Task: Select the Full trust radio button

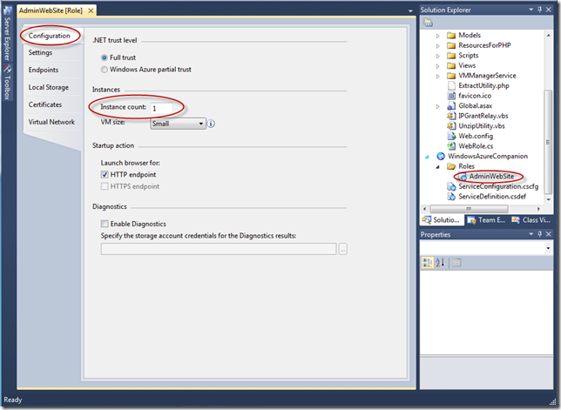Action: [x=105, y=57]
